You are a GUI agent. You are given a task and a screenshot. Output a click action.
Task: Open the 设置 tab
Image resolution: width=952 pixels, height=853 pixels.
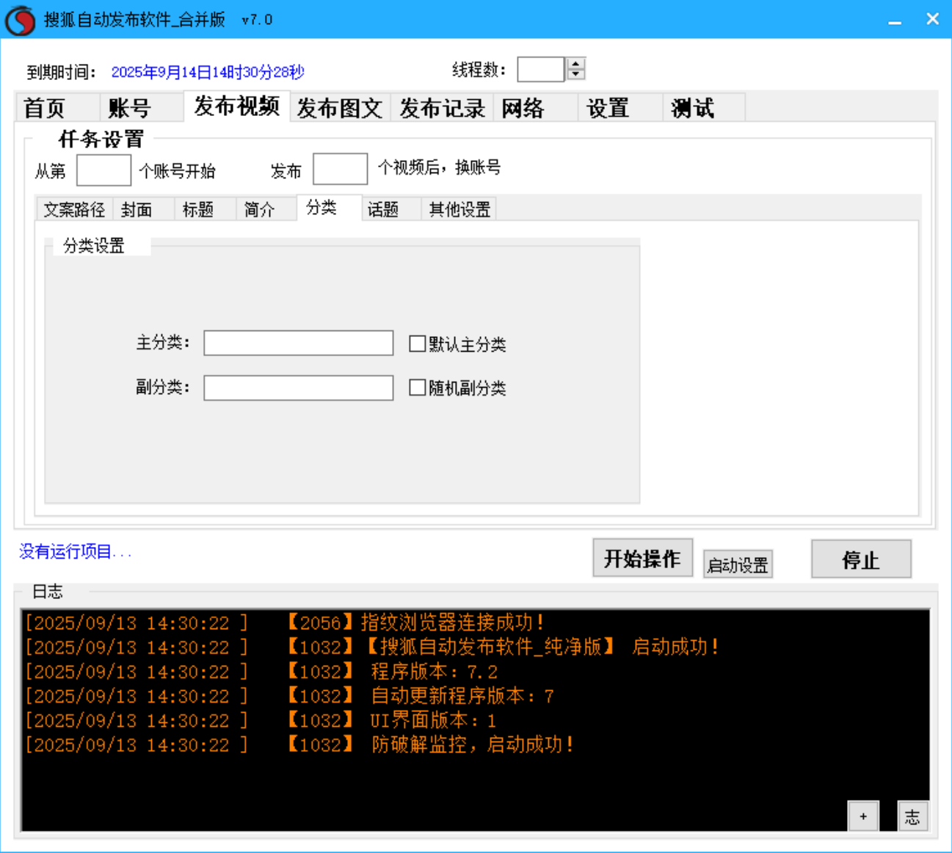pyautogui.click(x=608, y=107)
